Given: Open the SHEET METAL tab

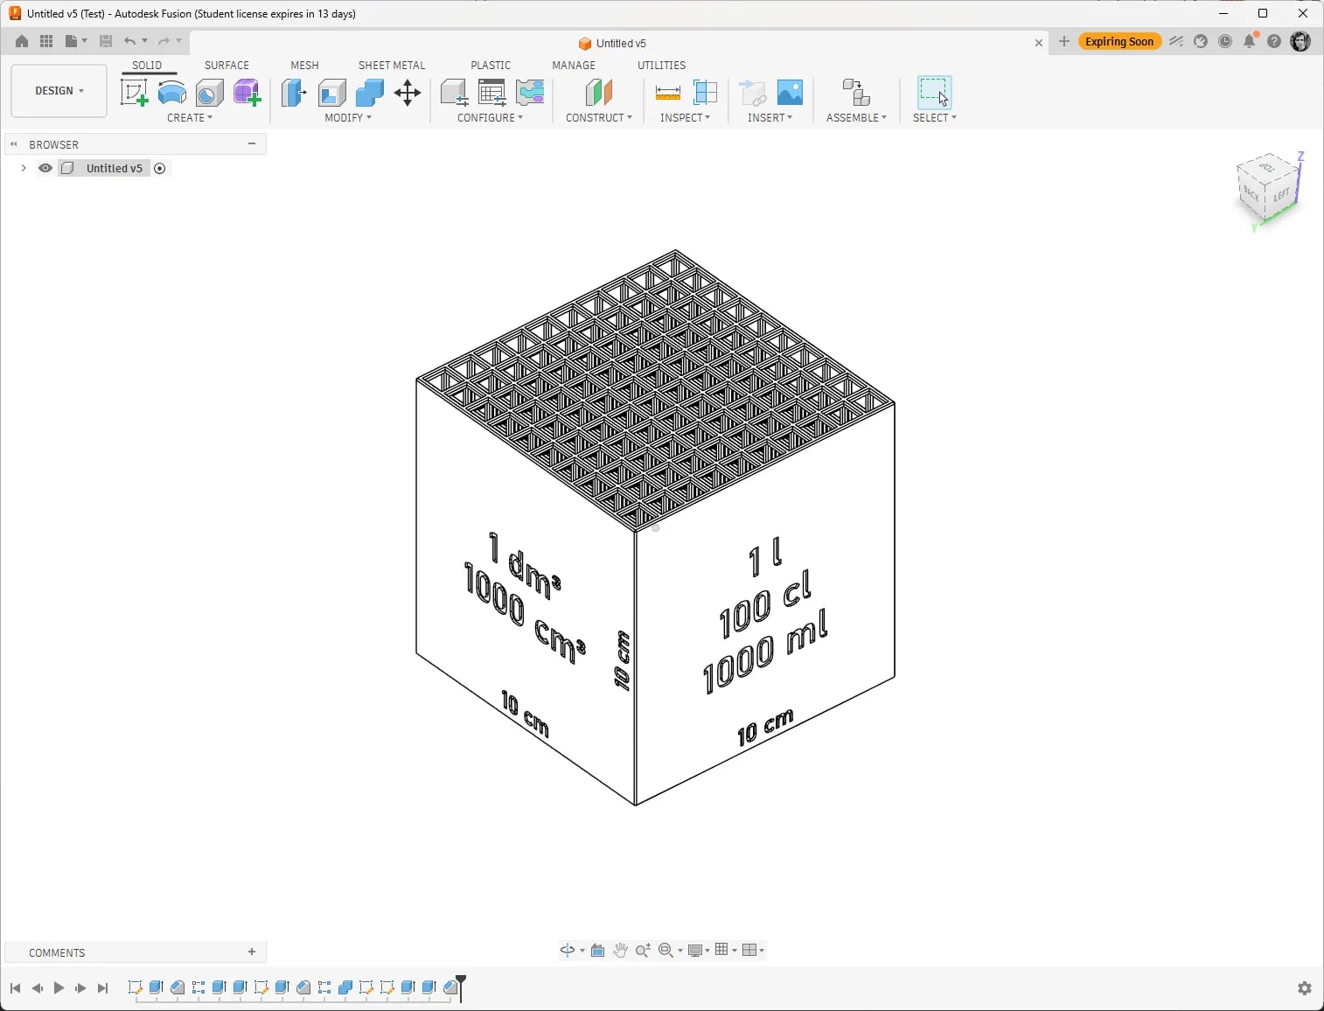Looking at the screenshot, I should click(392, 66).
